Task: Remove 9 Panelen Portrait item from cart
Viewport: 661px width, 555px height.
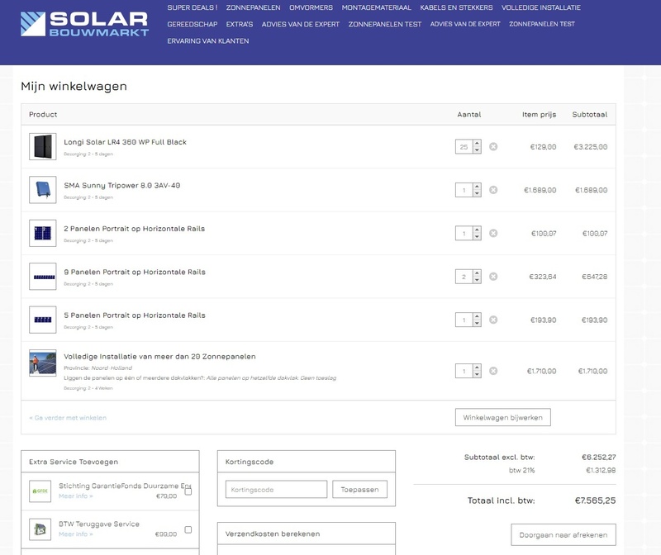Action: pyautogui.click(x=493, y=277)
